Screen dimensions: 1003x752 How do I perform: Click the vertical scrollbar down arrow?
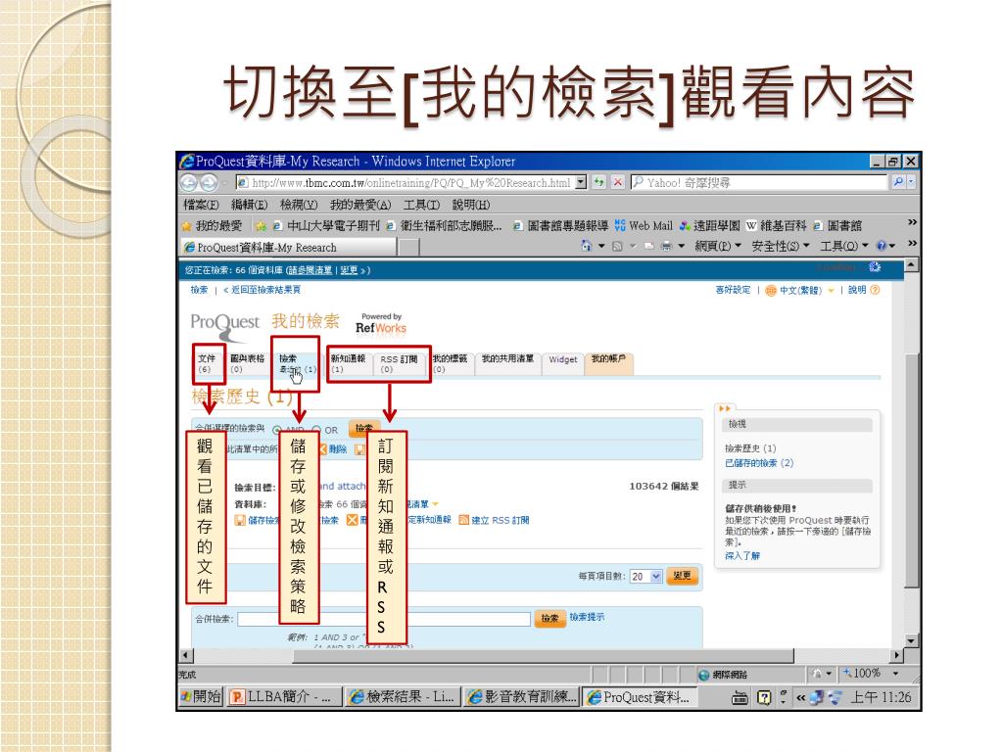point(912,640)
